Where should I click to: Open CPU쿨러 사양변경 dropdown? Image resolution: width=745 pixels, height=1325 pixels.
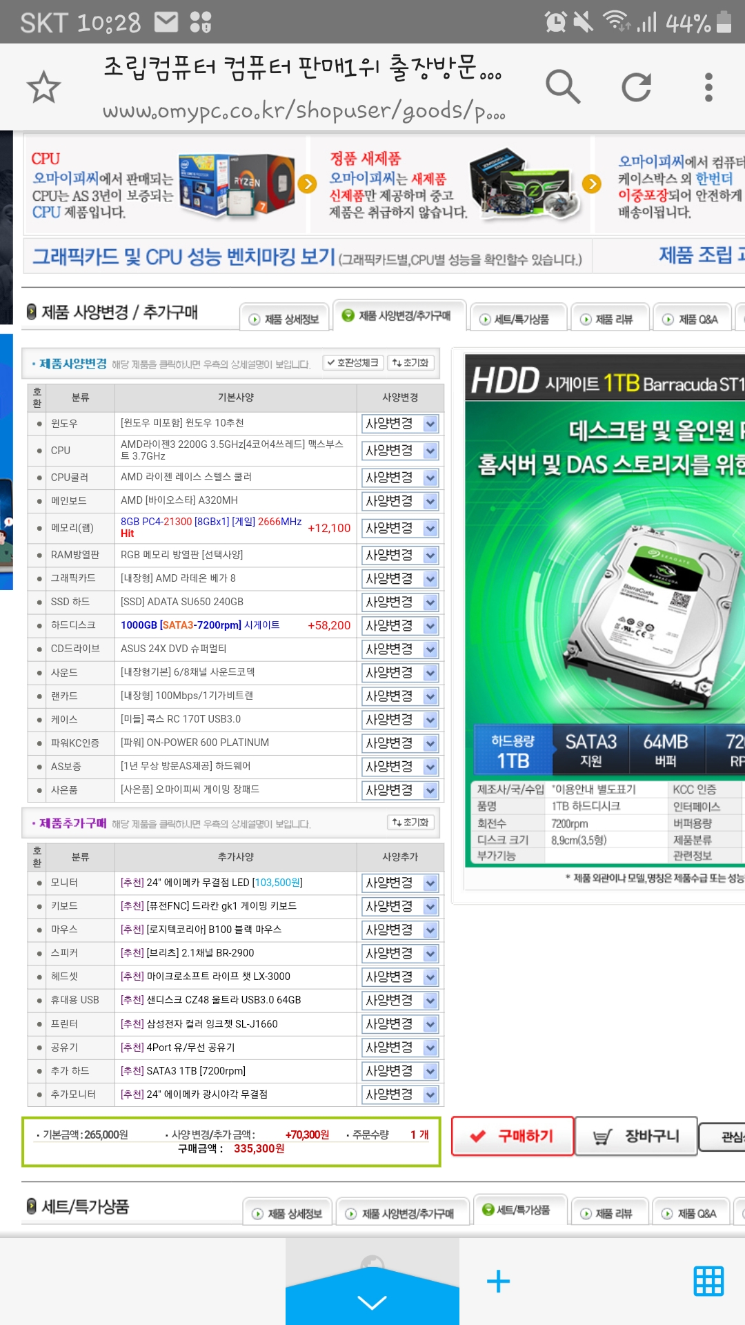[401, 478]
